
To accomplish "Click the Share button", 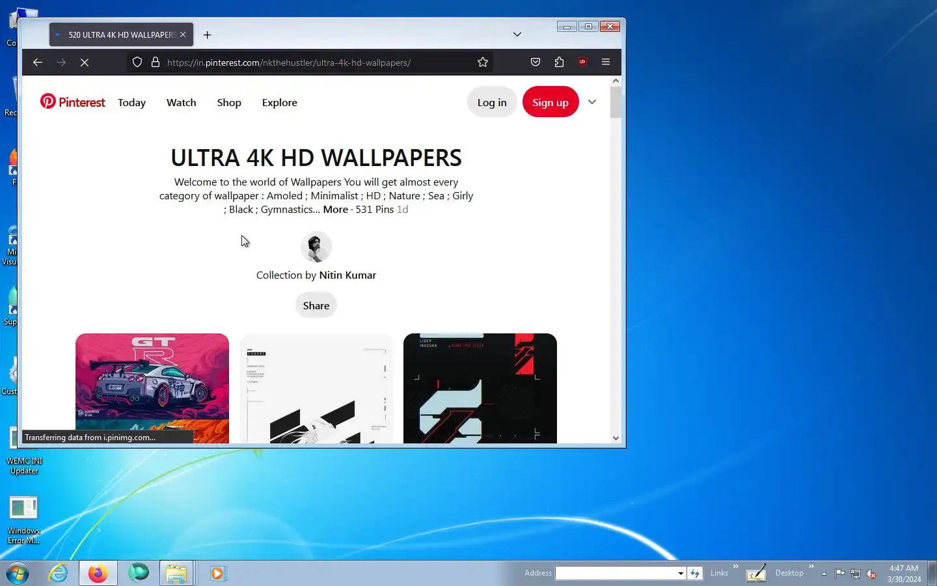I will pyautogui.click(x=316, y=305).
